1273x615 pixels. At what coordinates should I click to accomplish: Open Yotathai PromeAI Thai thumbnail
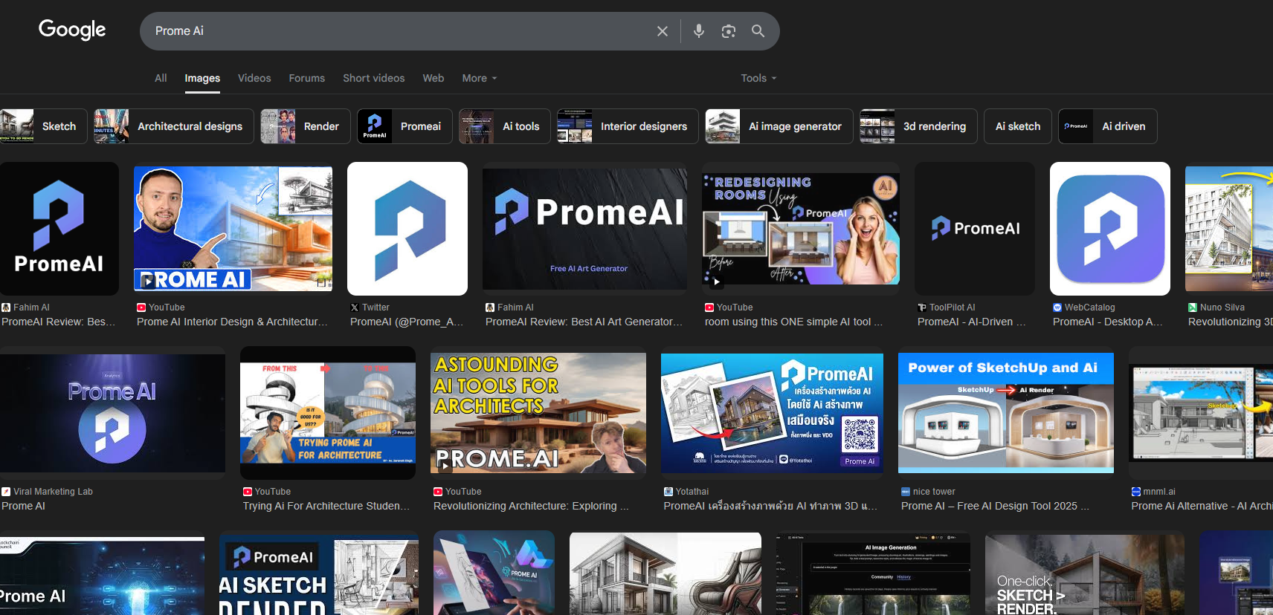[x=772, y=413]
